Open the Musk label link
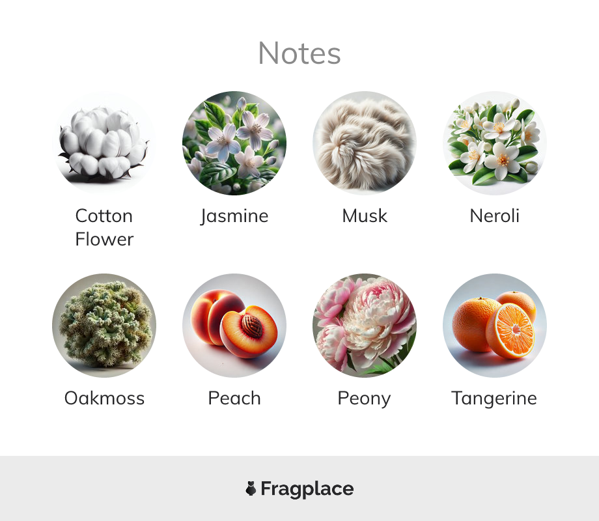599x521 pixels. (365, 216)
